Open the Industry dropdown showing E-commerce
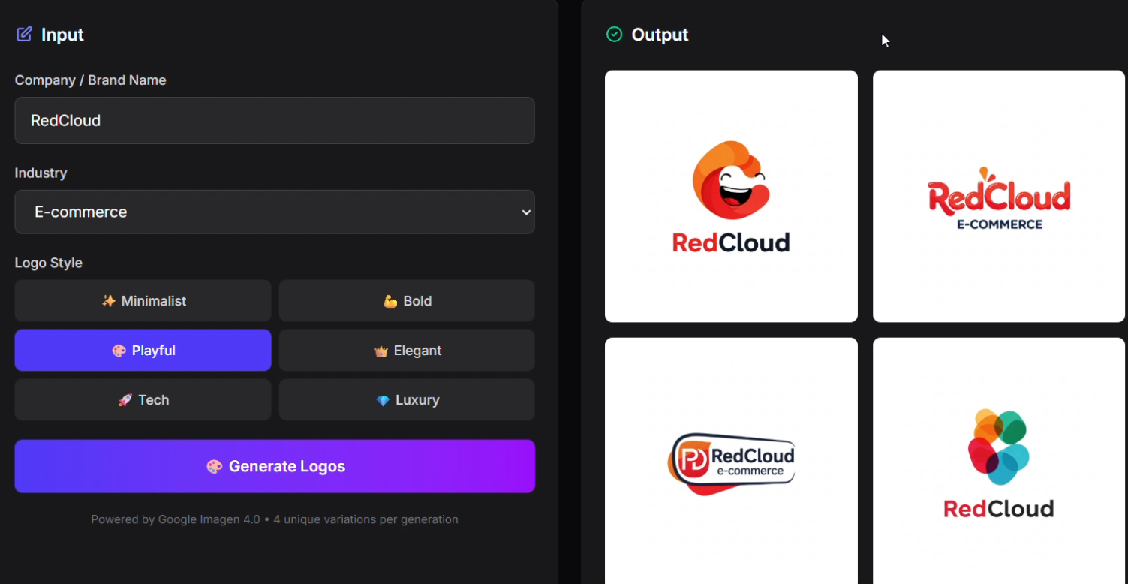Screen dimensions: 1128x584 pos(275,212)
